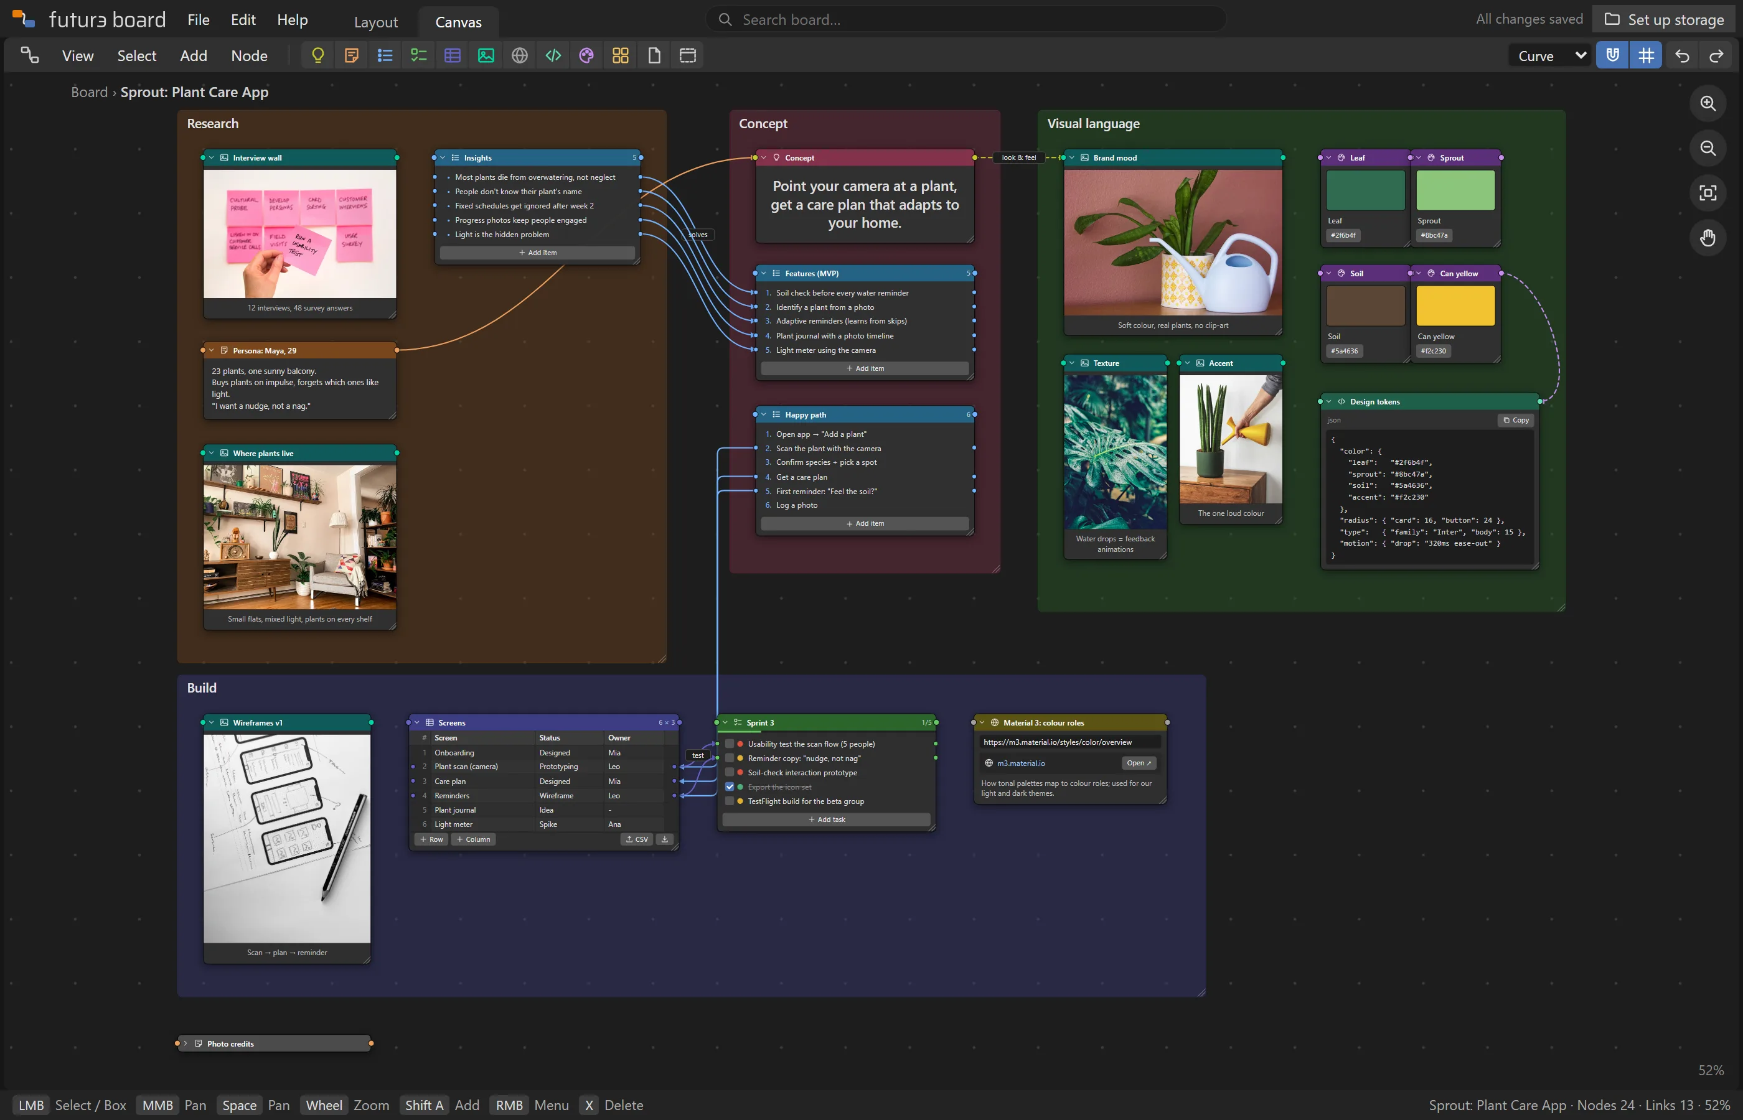Open the Edit menu

[243, 20]
